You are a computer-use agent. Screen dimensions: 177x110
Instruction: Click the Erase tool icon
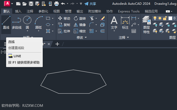coord(102,18)
